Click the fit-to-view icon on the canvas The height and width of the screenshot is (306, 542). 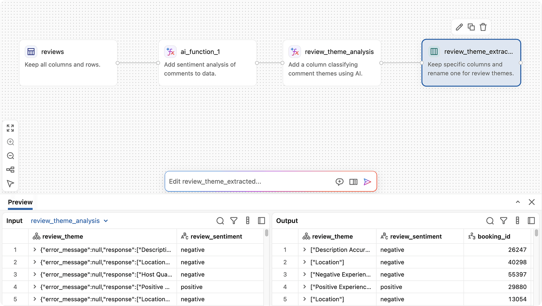coord(10,128)
